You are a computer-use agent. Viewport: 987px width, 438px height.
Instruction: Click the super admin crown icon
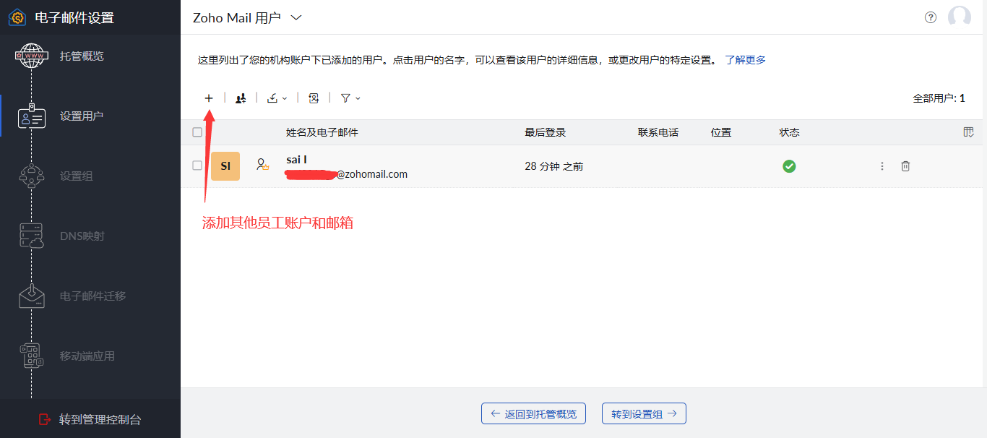pyautogui.click(x=262, y=166)
